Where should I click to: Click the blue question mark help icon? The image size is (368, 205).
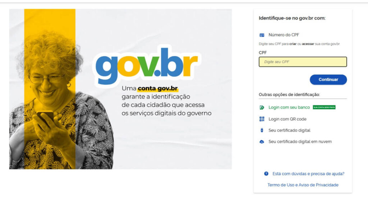tap(266, 174)
